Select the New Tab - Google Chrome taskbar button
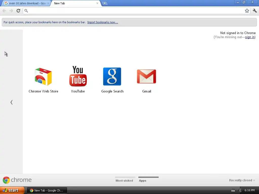 47,190
